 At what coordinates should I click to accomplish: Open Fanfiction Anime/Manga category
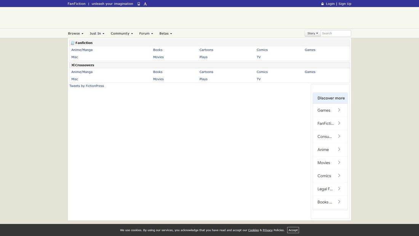point(82,50)
